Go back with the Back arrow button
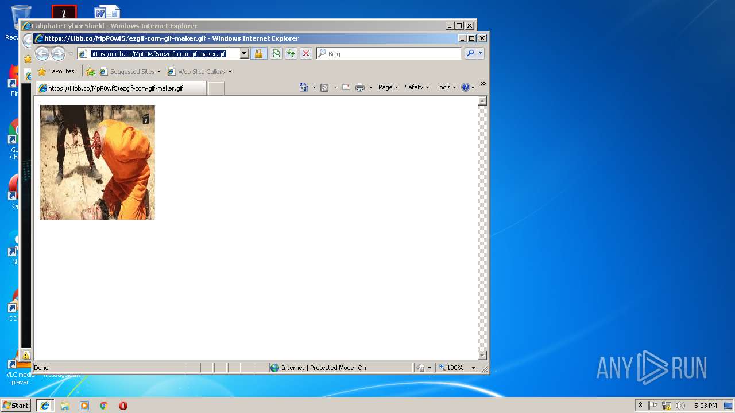The width and height of the screenshot is (735, 413). pyautogui.click(x=42, y=54)
